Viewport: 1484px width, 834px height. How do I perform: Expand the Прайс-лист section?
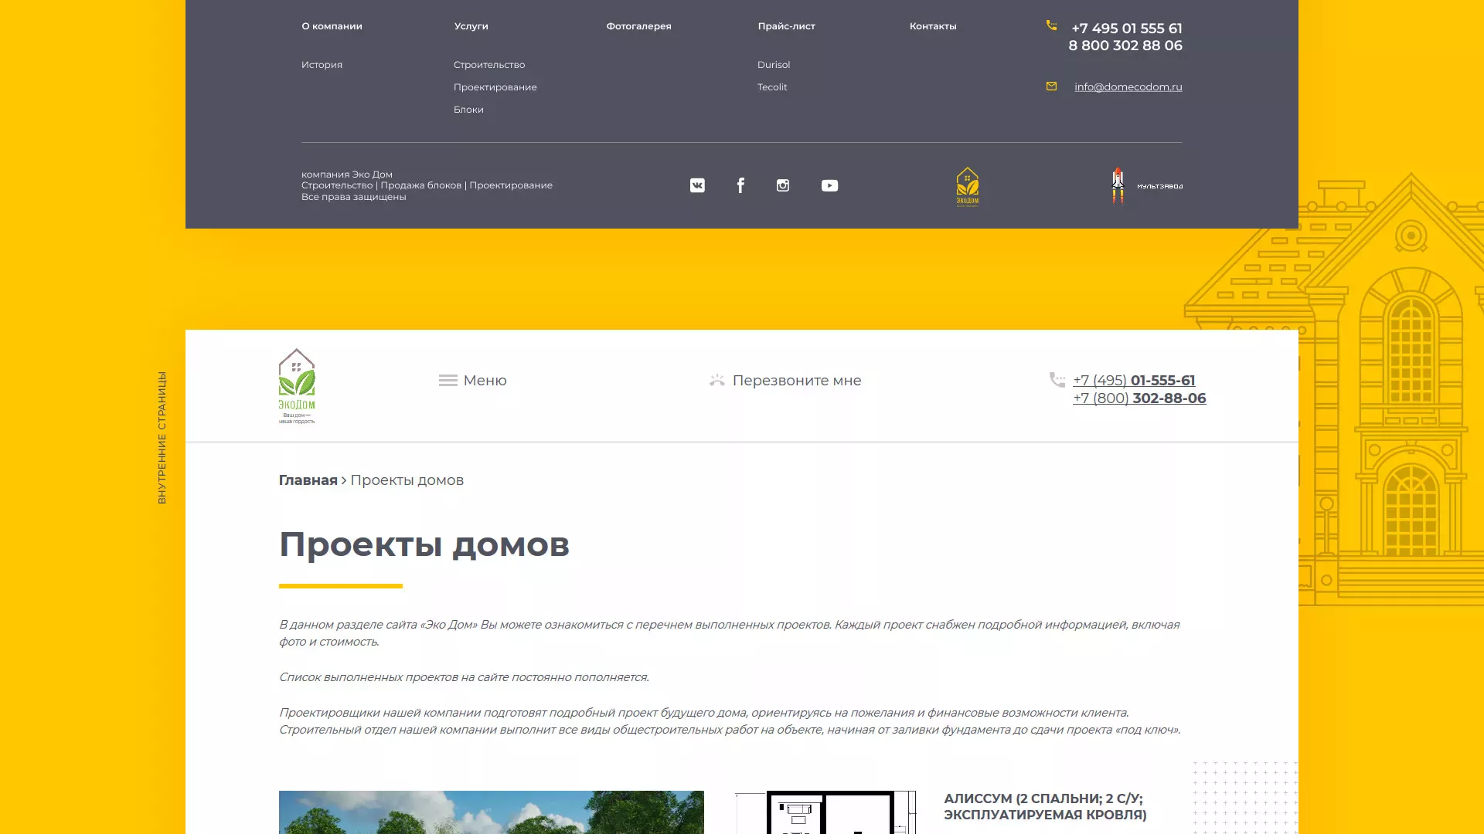786,25
